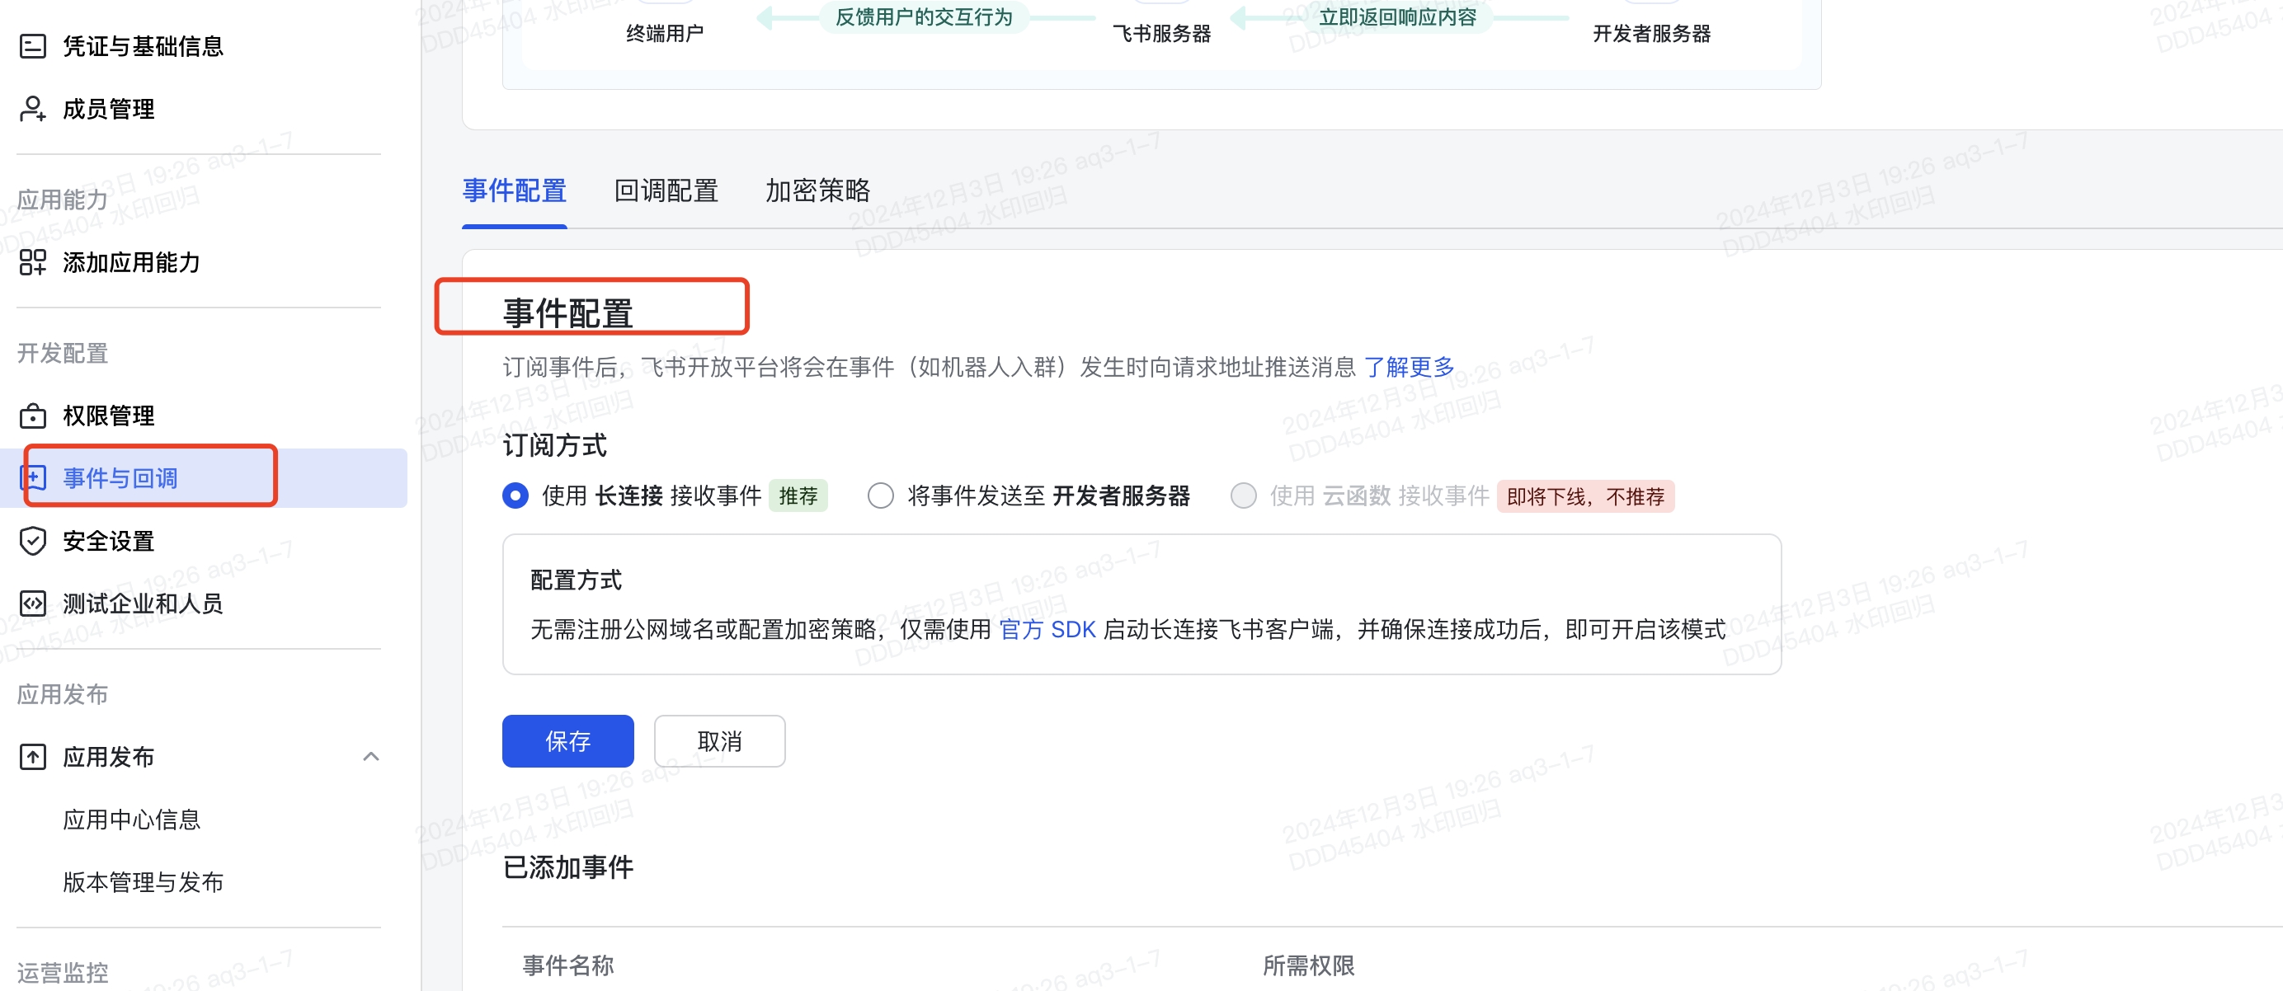Select 使用云函数接收事件 radio option
The width and height of the screenshot is (2283, 991).
(1244, 496)
